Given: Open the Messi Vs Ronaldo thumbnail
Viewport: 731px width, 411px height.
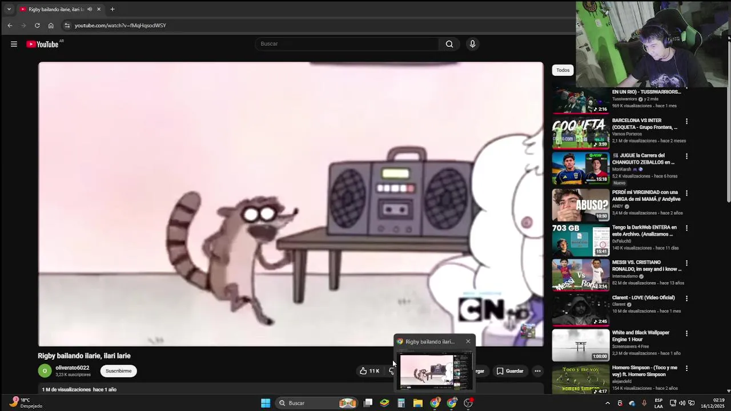Looking at the screenshot, I should point(581,275).
